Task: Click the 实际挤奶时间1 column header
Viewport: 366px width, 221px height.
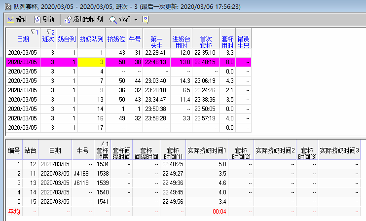Action: [207, 149]
